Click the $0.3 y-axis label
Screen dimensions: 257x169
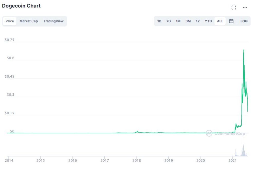tap(11, 95)
